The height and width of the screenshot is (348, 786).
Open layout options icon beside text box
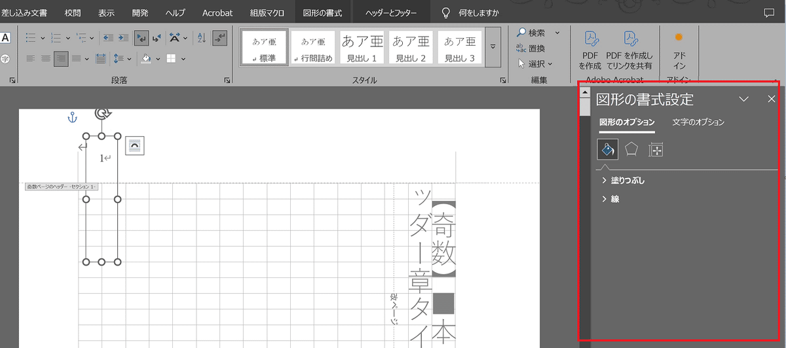pos(134,146)
